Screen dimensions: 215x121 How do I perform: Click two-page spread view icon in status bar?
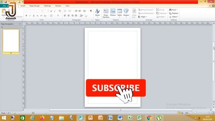(x=182, y=113)
